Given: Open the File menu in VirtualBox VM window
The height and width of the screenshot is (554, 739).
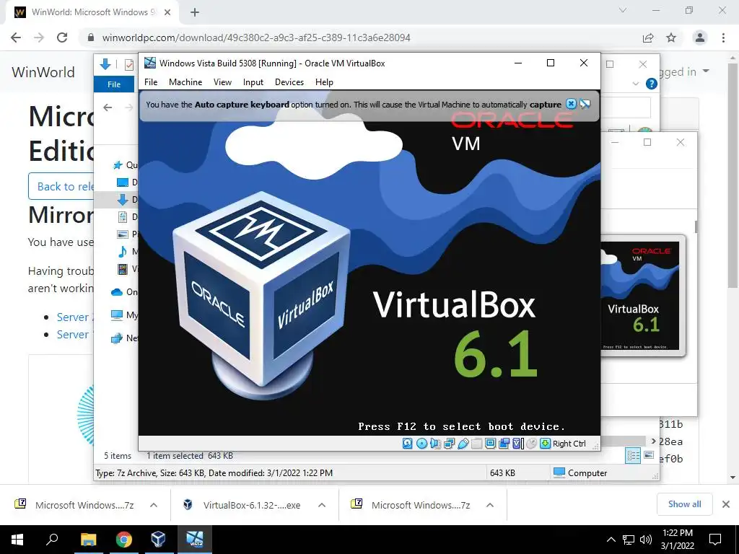Looking at the screenshot, I should coord(151,82).
